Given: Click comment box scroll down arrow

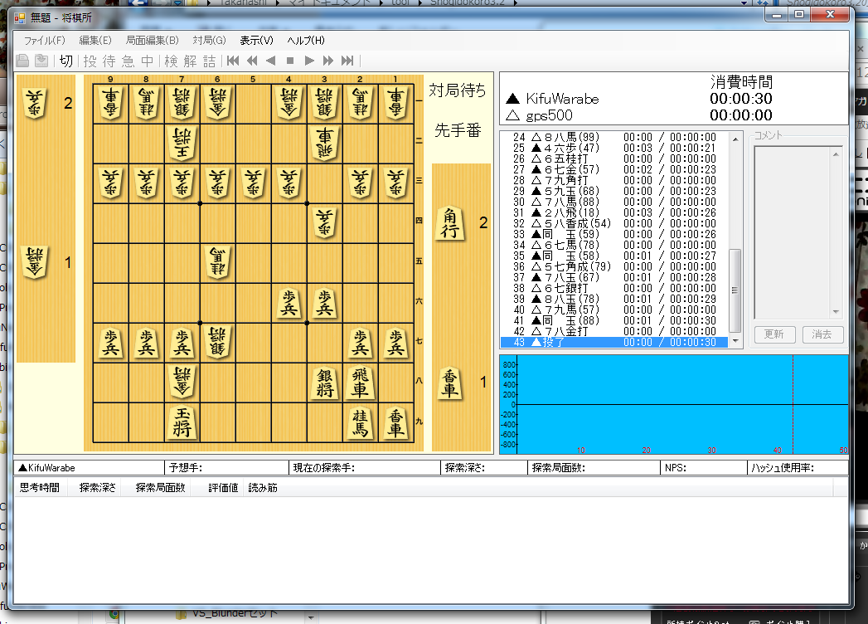Looking at the screenshot, I should point(836,312).
